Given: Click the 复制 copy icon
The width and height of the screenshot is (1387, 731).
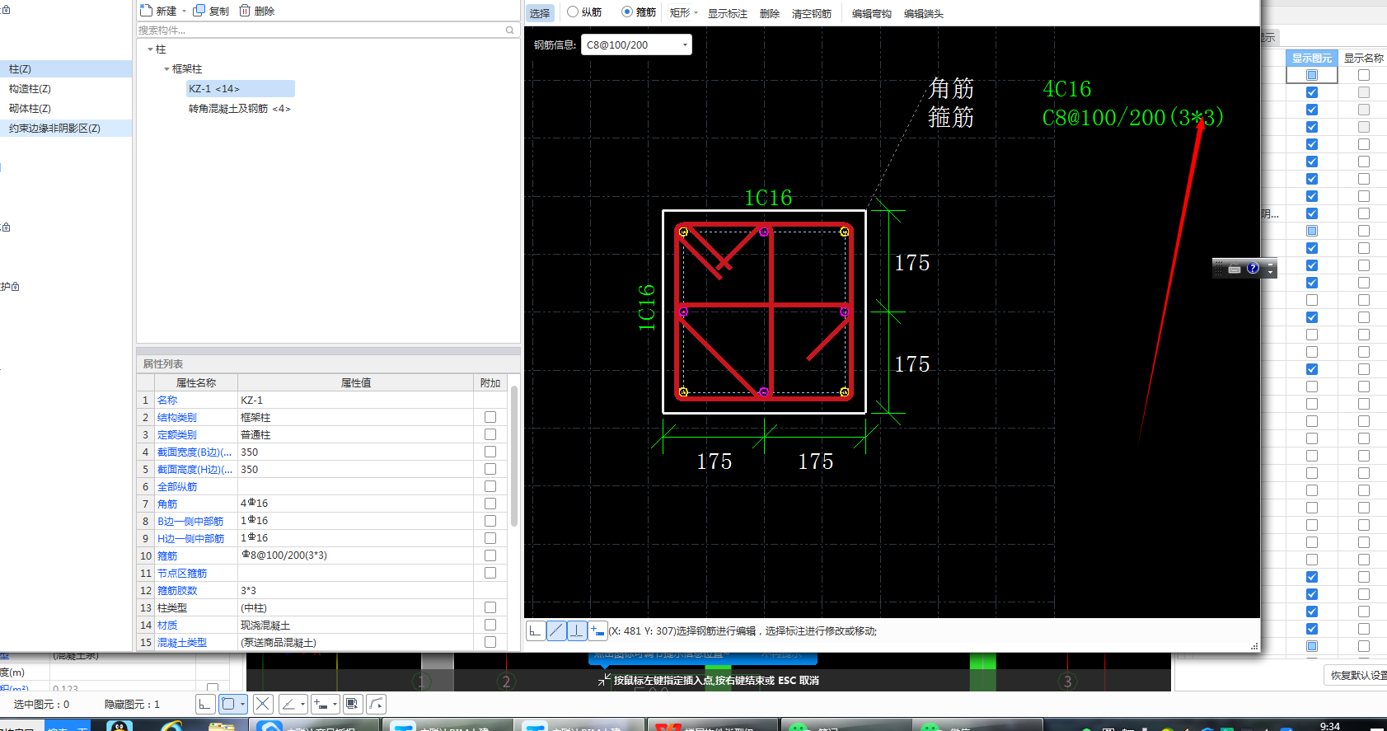Looking at the screenshot, I should pos(199,11).
